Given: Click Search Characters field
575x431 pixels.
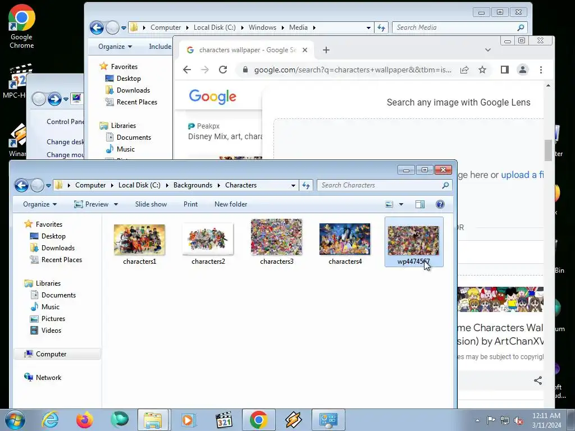Looking at the screenshot, I should pos(384,185).
